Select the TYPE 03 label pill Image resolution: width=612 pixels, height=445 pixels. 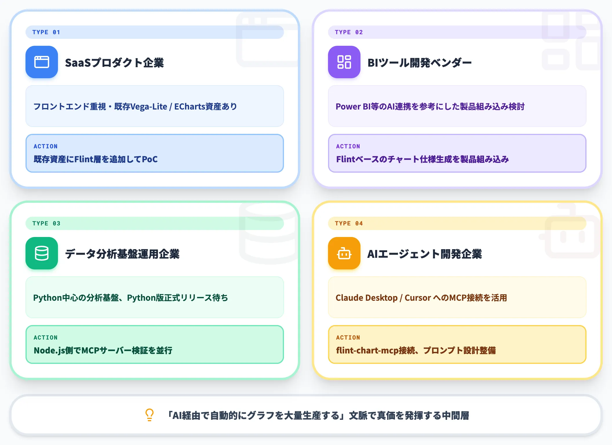(154, 223)
